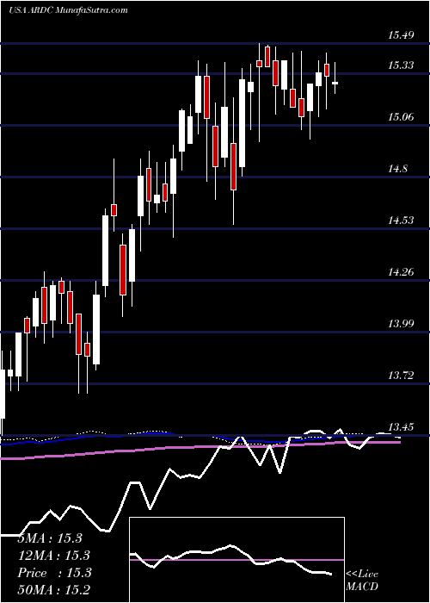430x603 pixels.
Task: Click the 12MA : 15.3 reading
Action: pyautogui.click(x=53, y=556)
